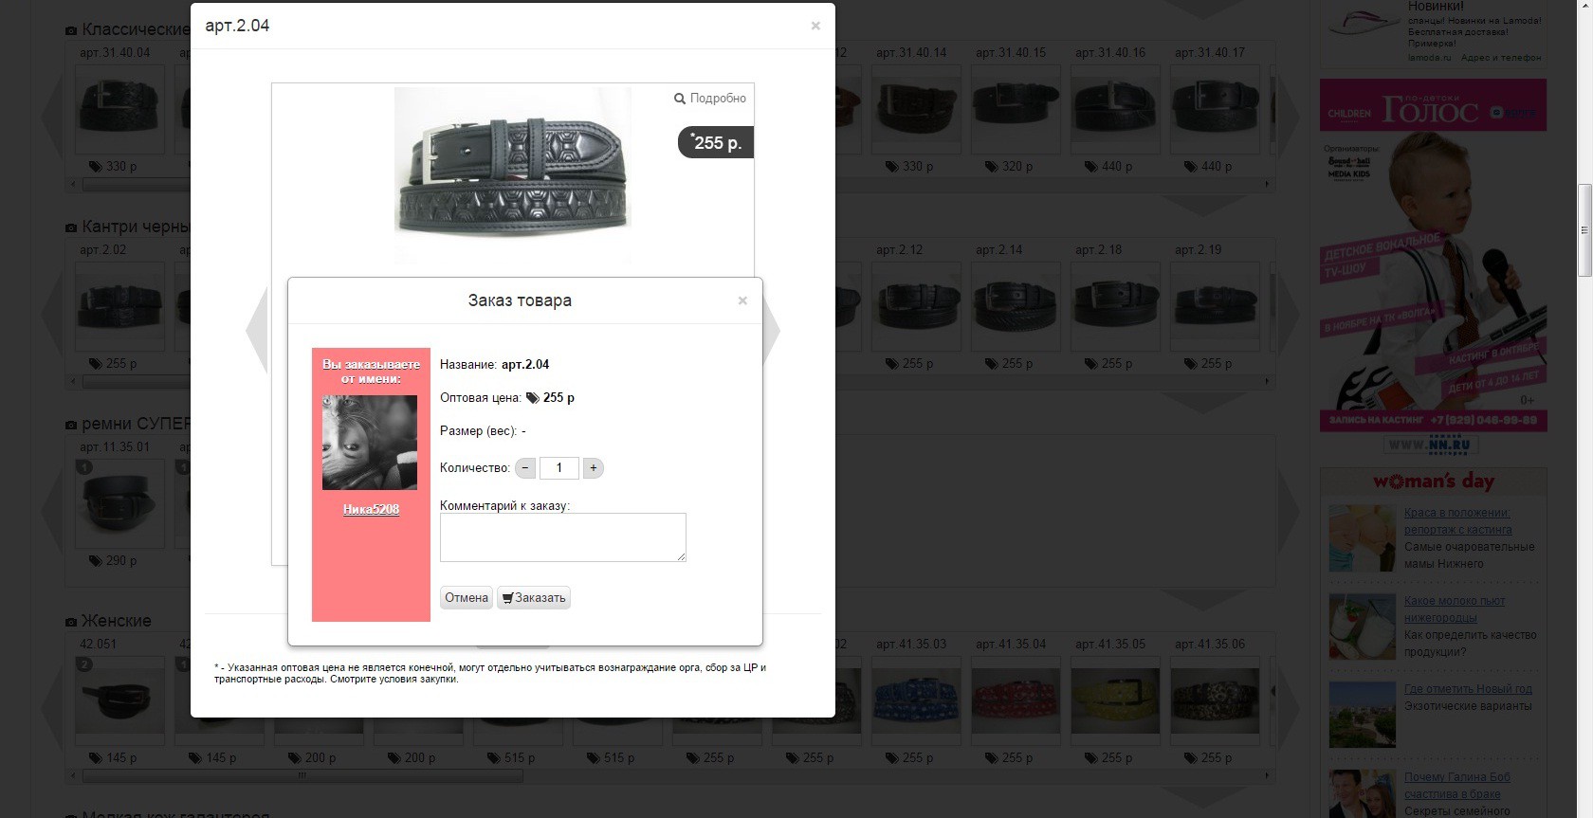Open link Где отметить Новый год
Screen dimensions: 1593x818
(1468, 689)
